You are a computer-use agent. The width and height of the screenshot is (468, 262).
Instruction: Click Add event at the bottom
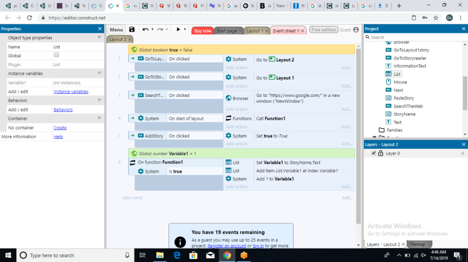point(133,198)
